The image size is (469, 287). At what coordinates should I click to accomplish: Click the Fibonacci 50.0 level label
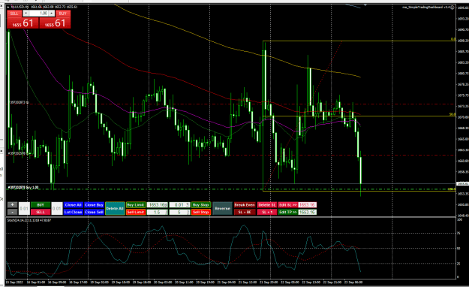point(452,114)
